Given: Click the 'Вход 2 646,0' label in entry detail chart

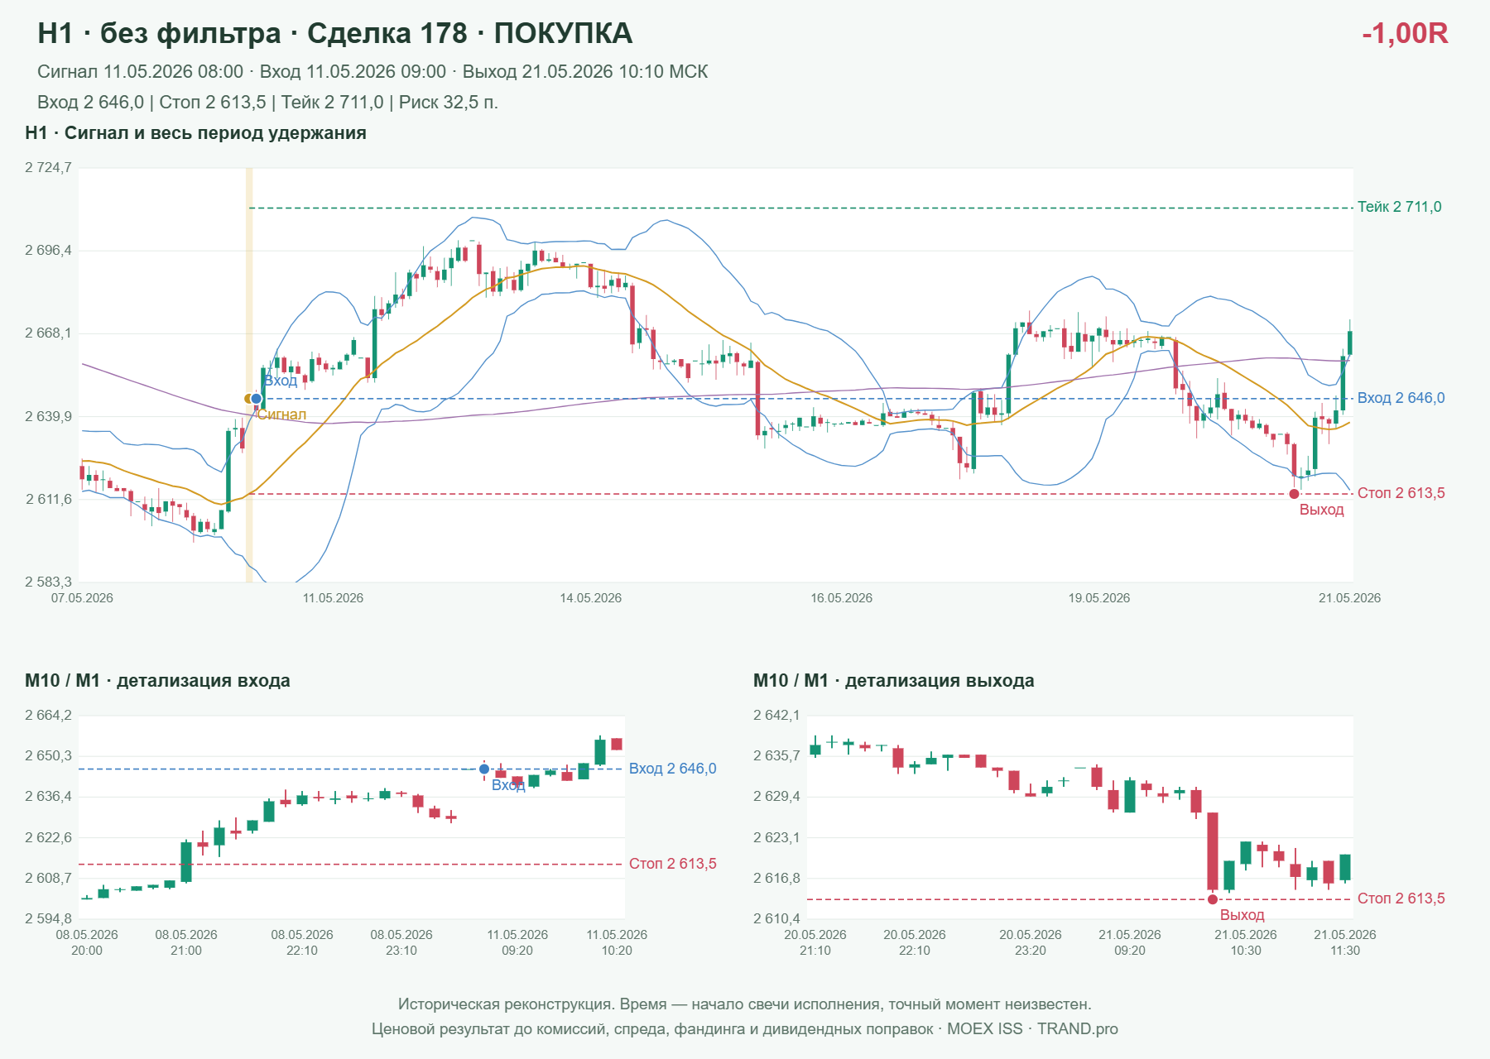Looking at the screenshot, I should pos(672,769).
